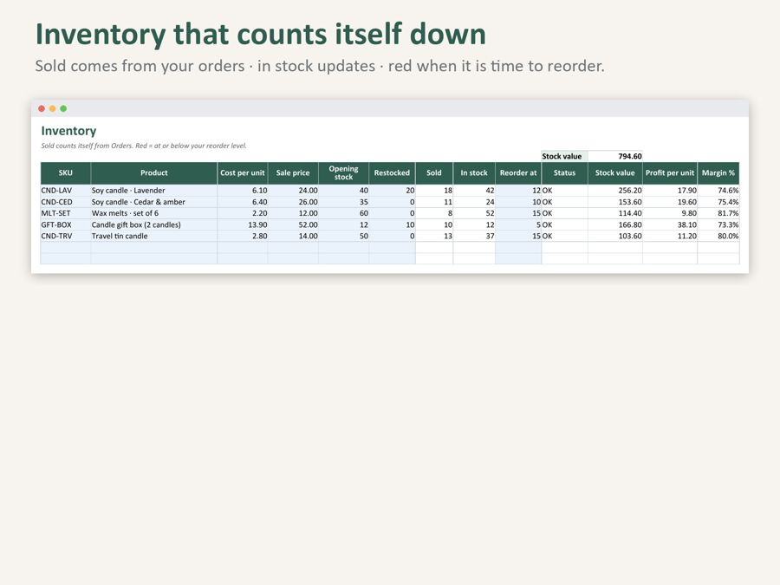The height and width of the screenshot is (585, 780).
Task: Click restocked 20 cell for CND-LAV
Action: click(392, 191)
